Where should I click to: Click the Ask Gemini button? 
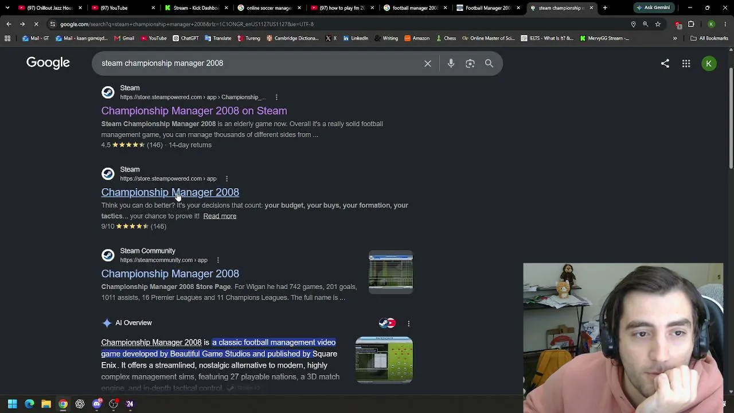pyautogui.click(x=653, y=8)
